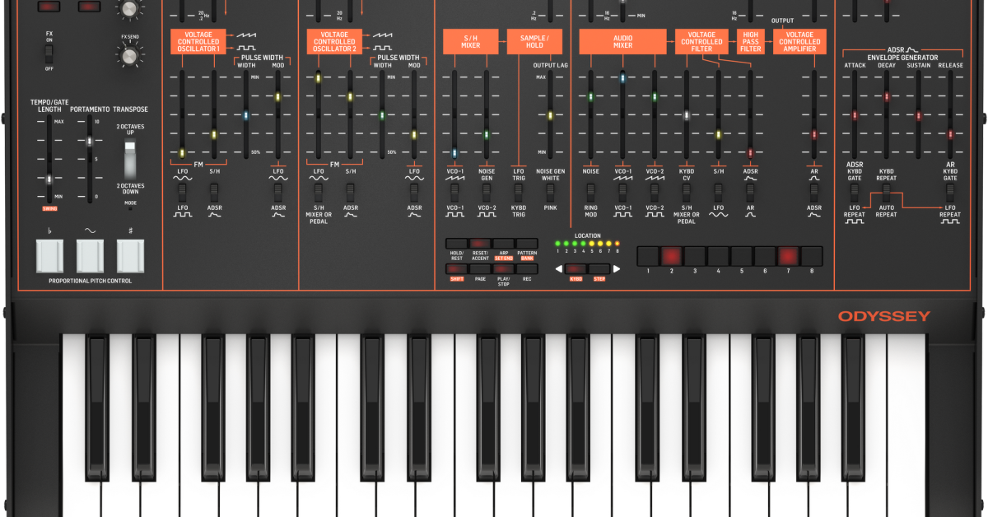Click the Audio Mixer block label

point(622,42)
